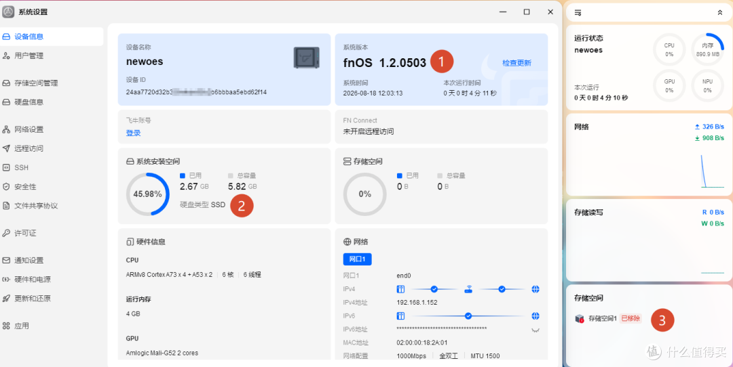Select the 网口1 network tab

coord(357,259)
